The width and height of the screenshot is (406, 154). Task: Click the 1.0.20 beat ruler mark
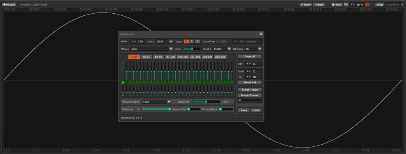pyautogui.click(x=305, y=150)
